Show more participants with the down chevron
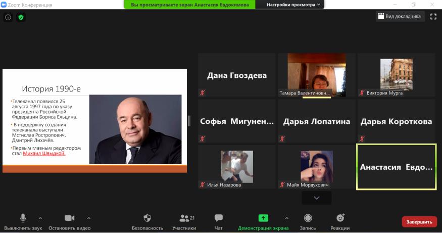Viewport: 442px width, 233px height. pyautogui.click(x=317, y=198)
